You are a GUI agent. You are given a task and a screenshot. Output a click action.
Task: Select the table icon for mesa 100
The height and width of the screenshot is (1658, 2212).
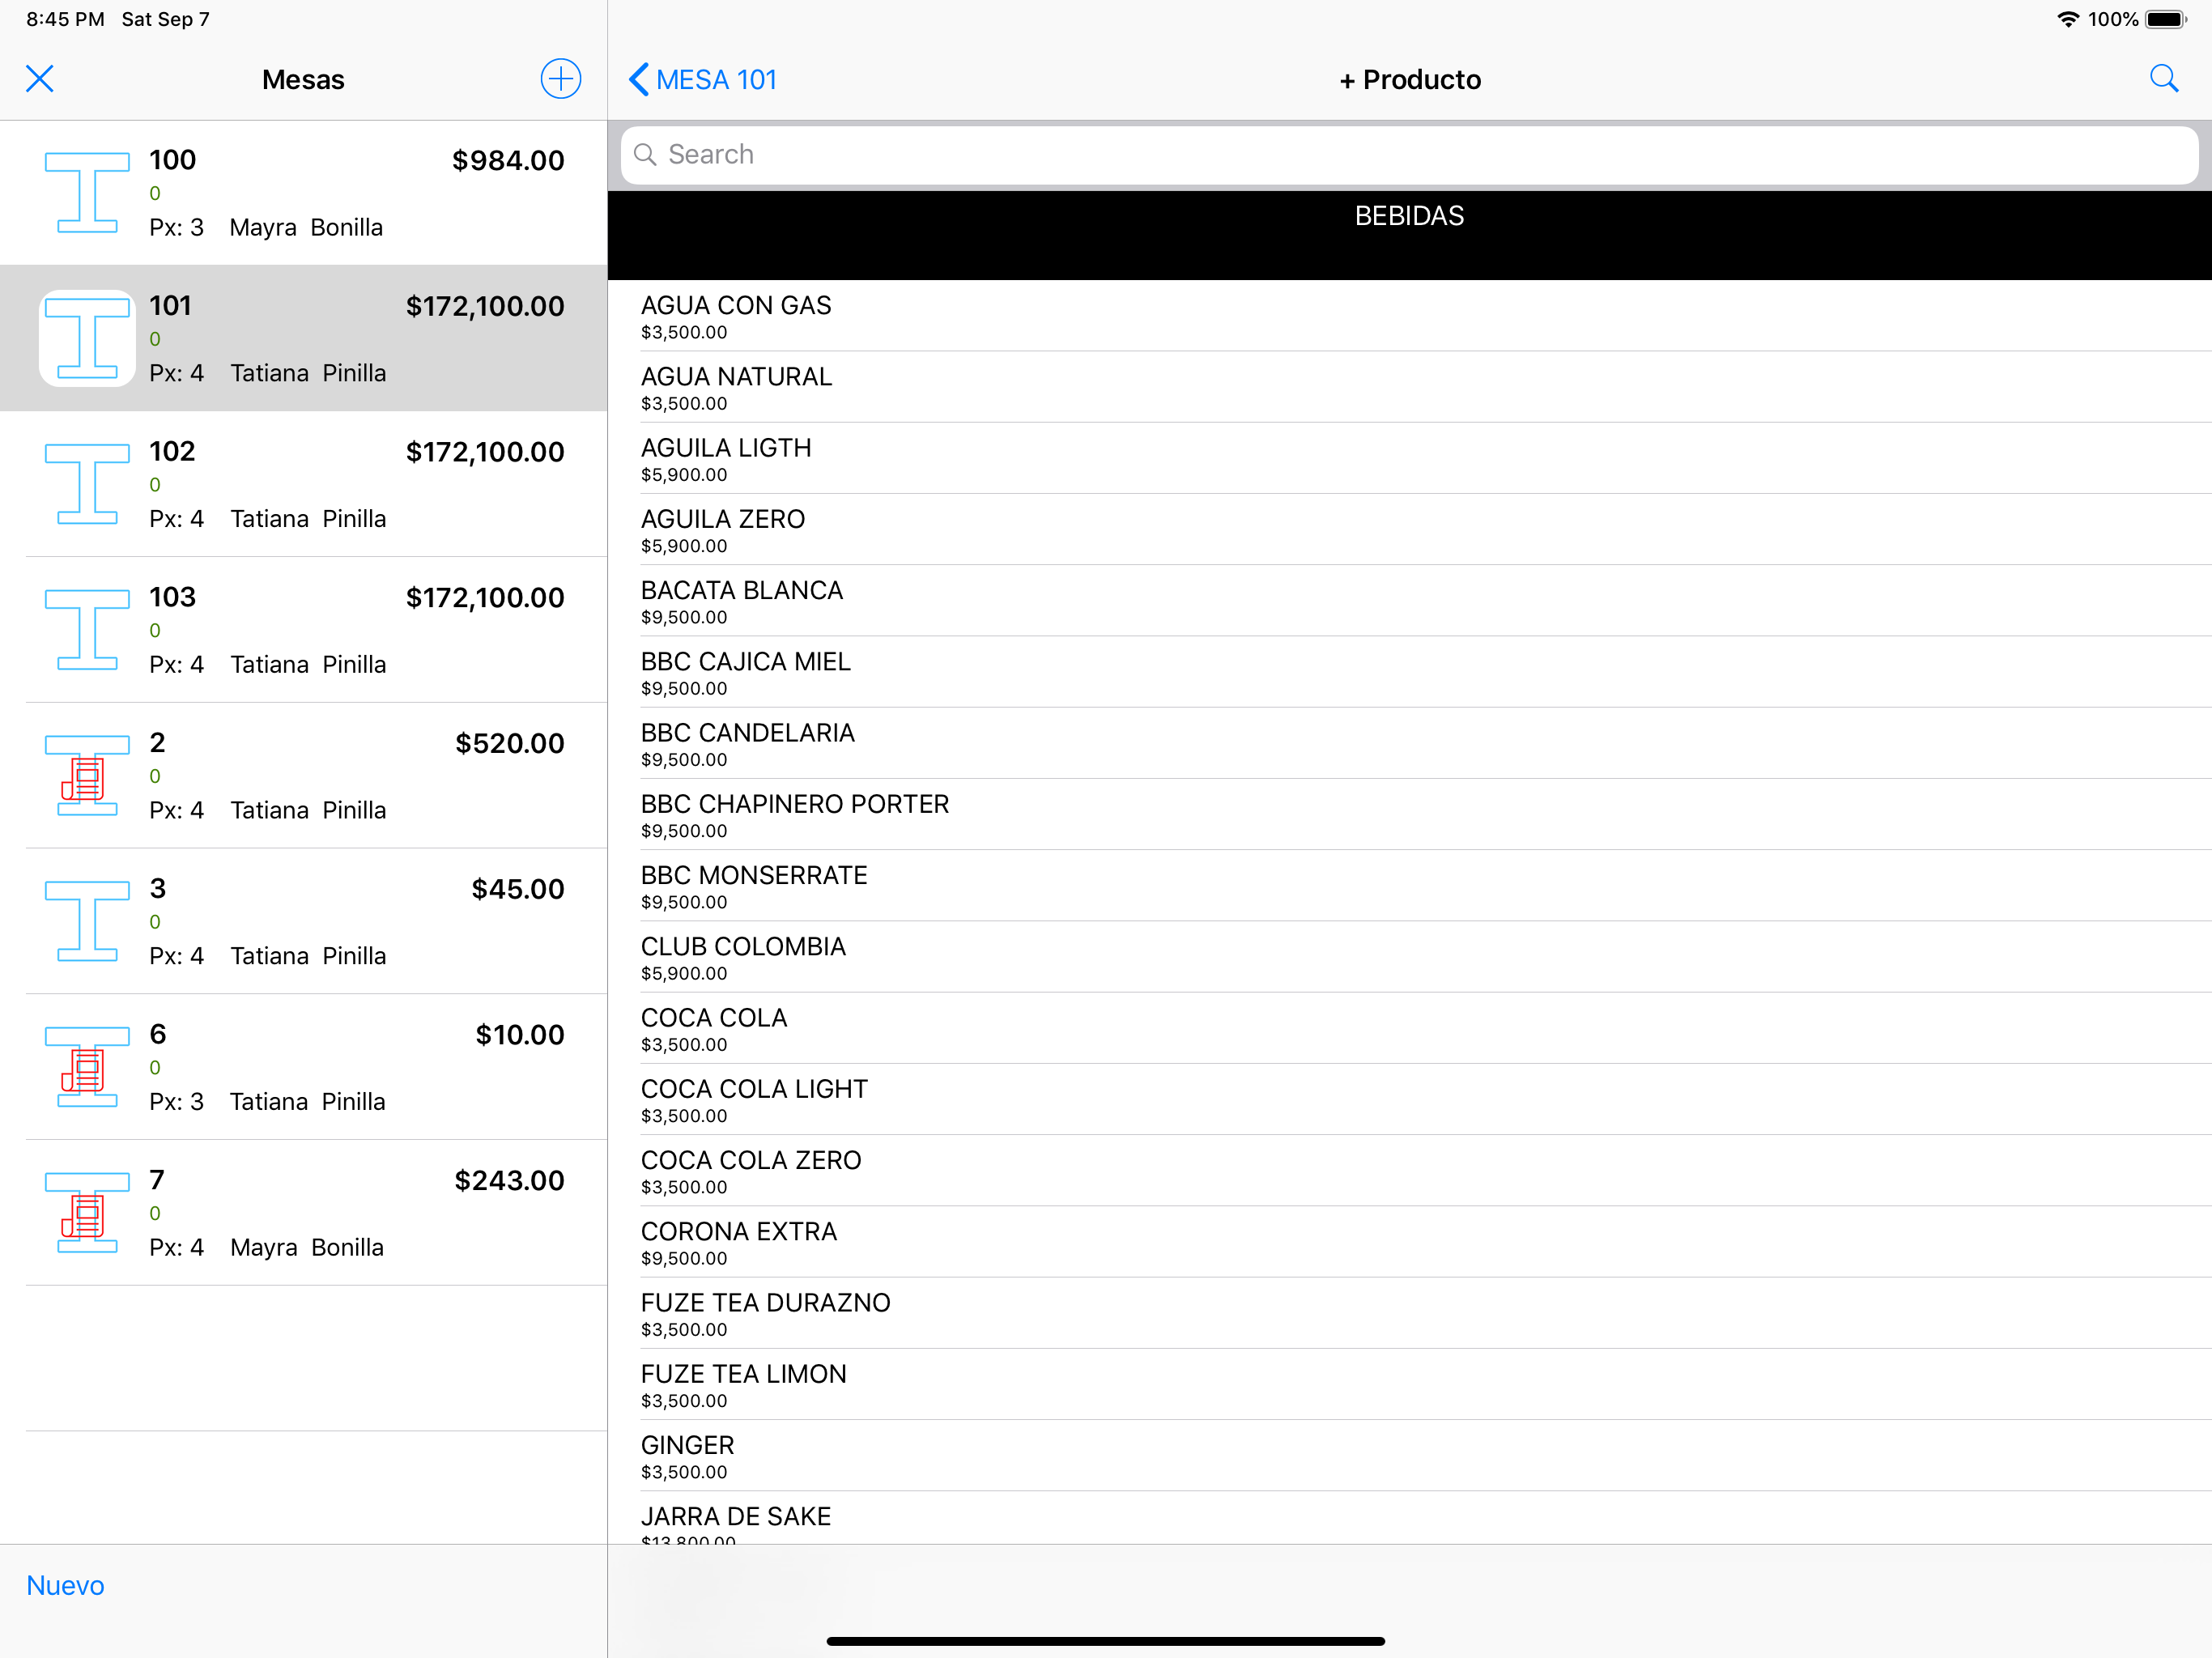click(87, 193)
